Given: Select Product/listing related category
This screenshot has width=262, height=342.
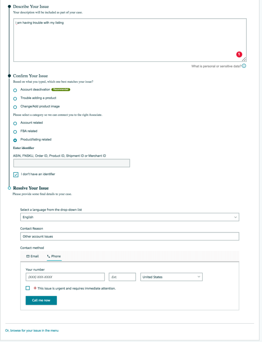Looking at the screenshot, I should click(x=15, y=140).
